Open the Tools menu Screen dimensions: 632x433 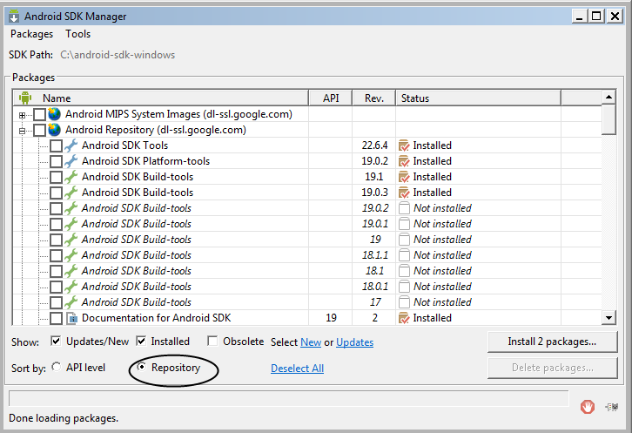pyautogui.click(x=78, y=34)
